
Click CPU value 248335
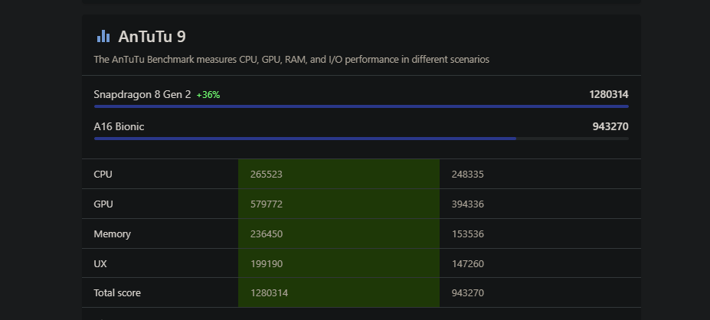click(468, 175)
